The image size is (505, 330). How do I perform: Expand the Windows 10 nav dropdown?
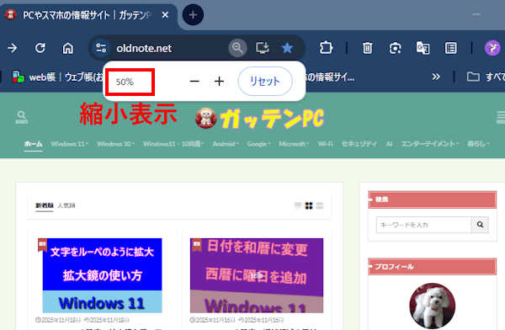[116, 144]
